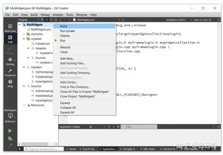Viewport: 223px width, 155px height.
Task: Expand the Resources folder
Action: coord(24,105)
